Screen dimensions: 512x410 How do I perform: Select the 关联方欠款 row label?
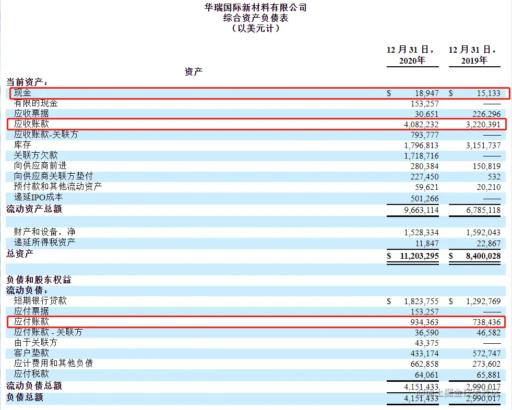point(35,155)
